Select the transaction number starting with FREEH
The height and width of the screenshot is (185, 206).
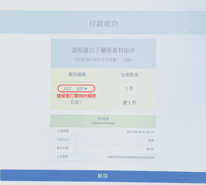pyautogui.click(x=130, y=157)
